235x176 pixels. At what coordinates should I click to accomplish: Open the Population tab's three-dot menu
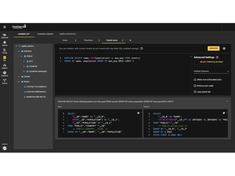pyautogui.click(x=99, y=40)
